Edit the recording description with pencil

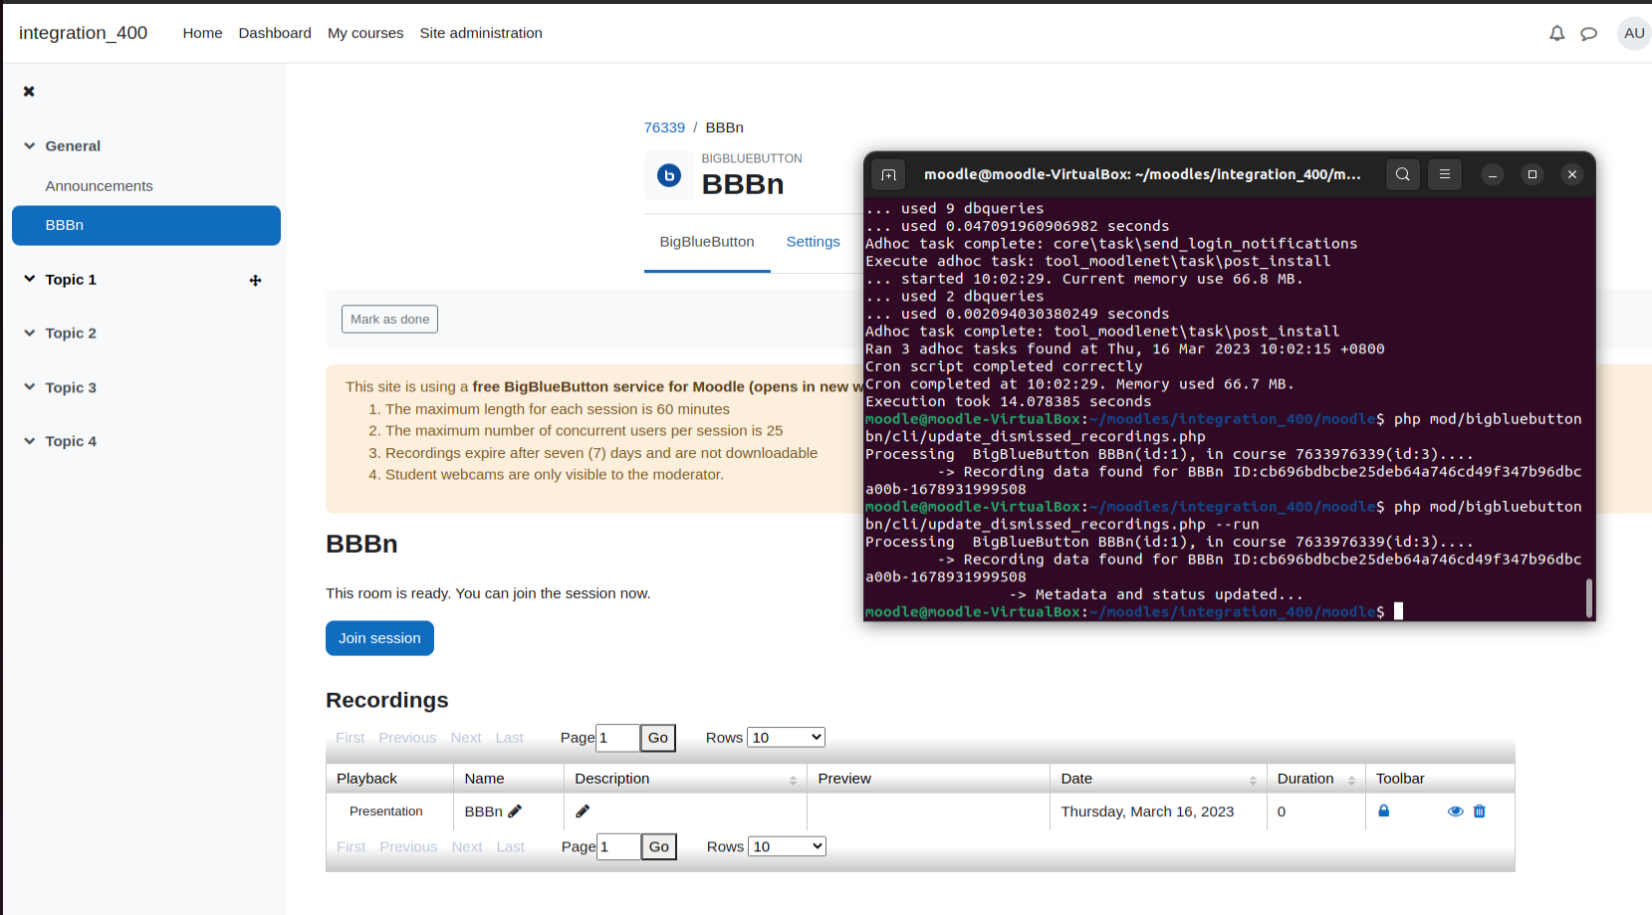[583, 811]
